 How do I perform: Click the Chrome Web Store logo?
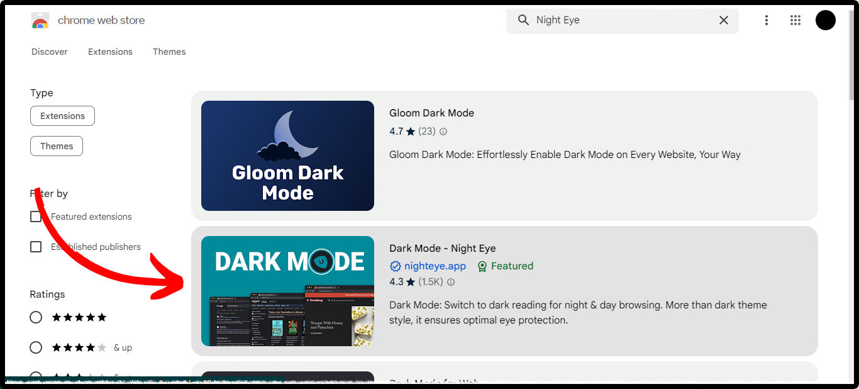(40, 21)
